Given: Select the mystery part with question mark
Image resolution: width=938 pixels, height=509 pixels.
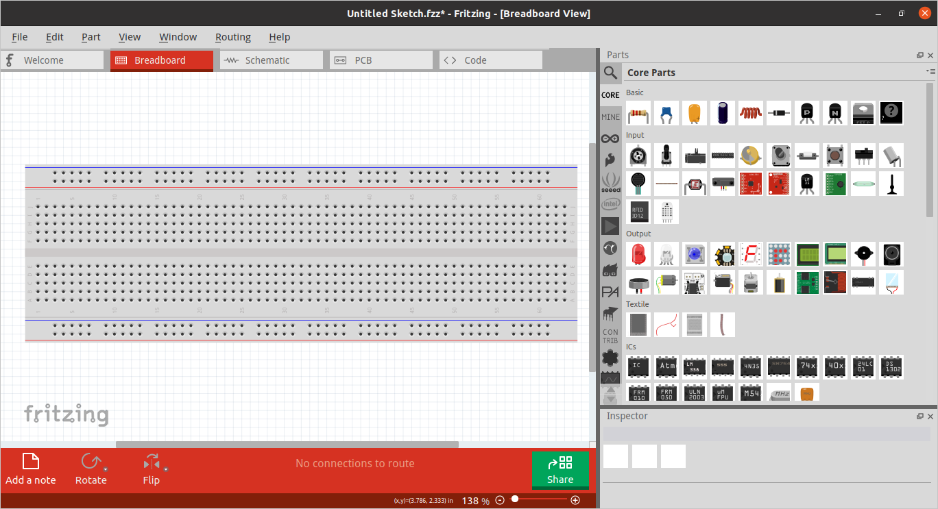Looking at the screenshot, I should 891,113.
